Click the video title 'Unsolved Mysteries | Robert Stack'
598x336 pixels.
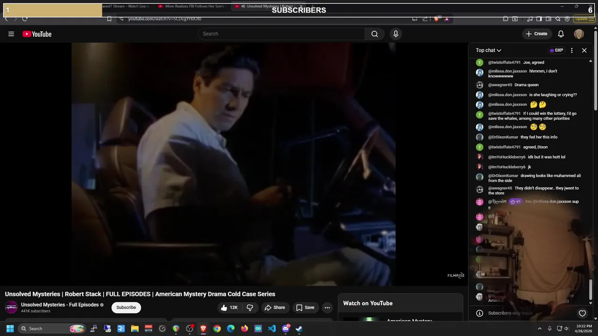coord(140,294)
